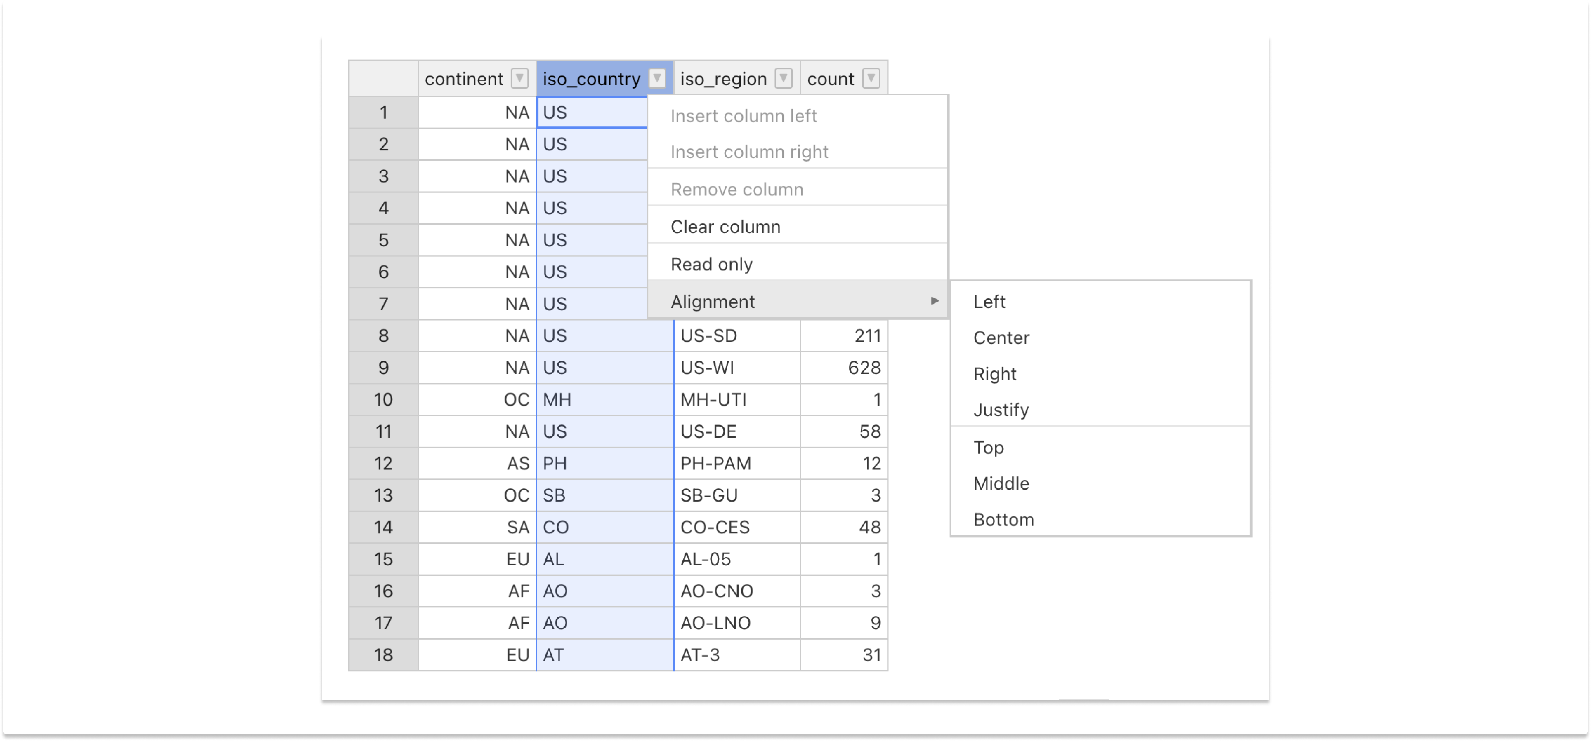Select Center alignment option
Screen dimensions: 1591x741
coord(1001,338)
